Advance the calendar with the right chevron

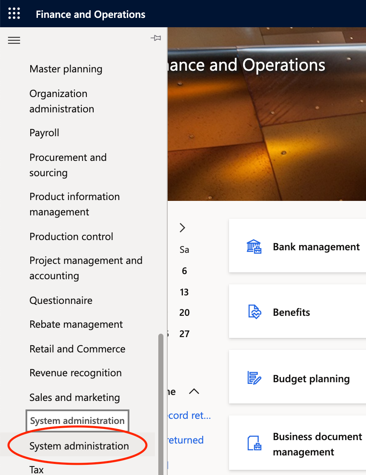pyautogui.click(x=182, y=228)
